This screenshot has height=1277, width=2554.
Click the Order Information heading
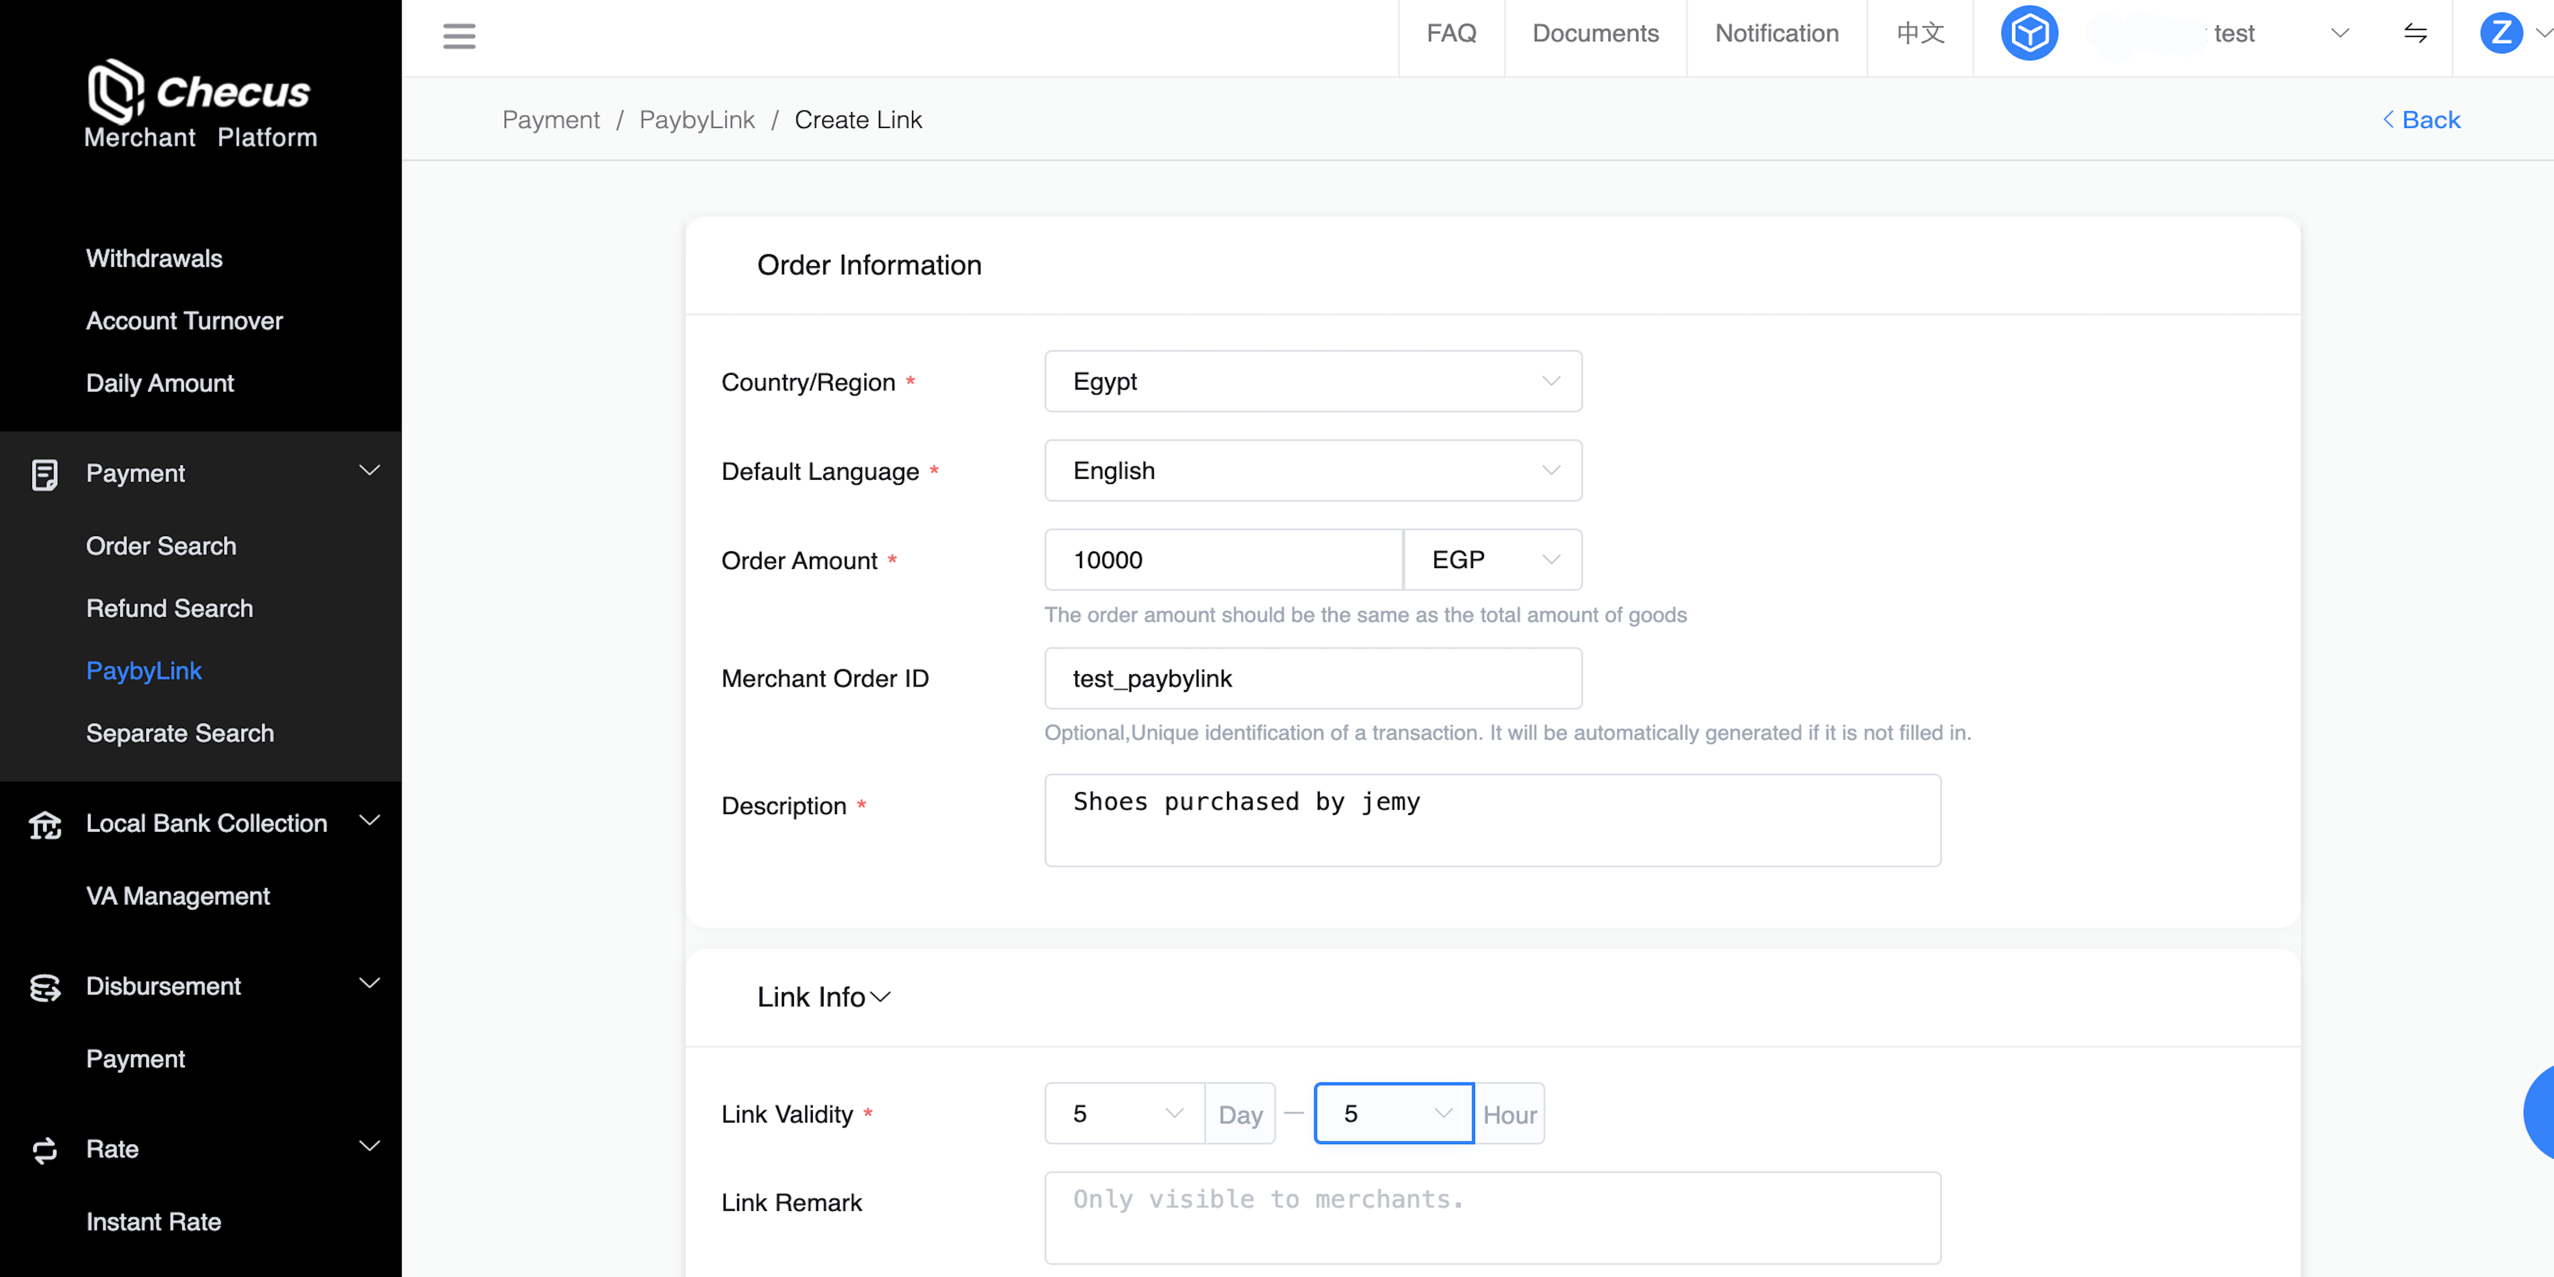(870, 265)
